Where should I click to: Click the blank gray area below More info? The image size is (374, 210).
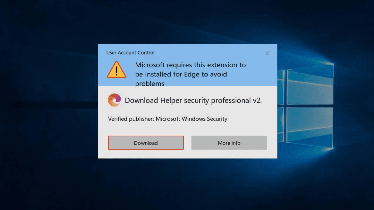[229, 154]
